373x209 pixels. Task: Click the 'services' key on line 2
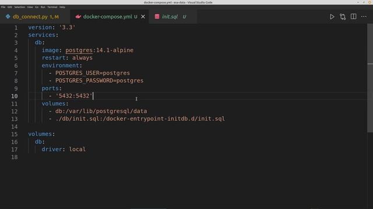point(41,35)
